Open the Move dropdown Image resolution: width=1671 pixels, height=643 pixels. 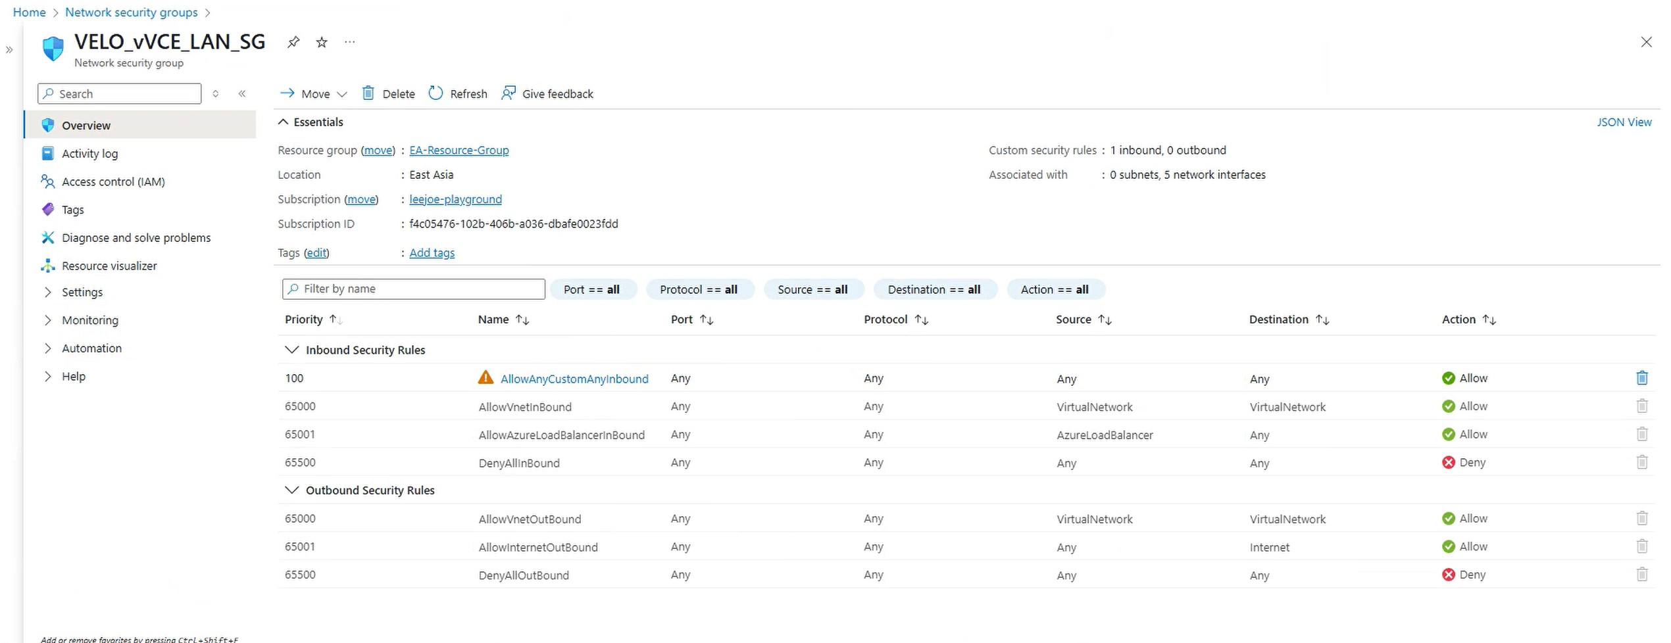coord(314,93)
